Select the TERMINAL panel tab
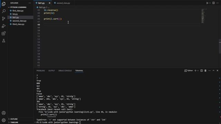 click(79, 71)
